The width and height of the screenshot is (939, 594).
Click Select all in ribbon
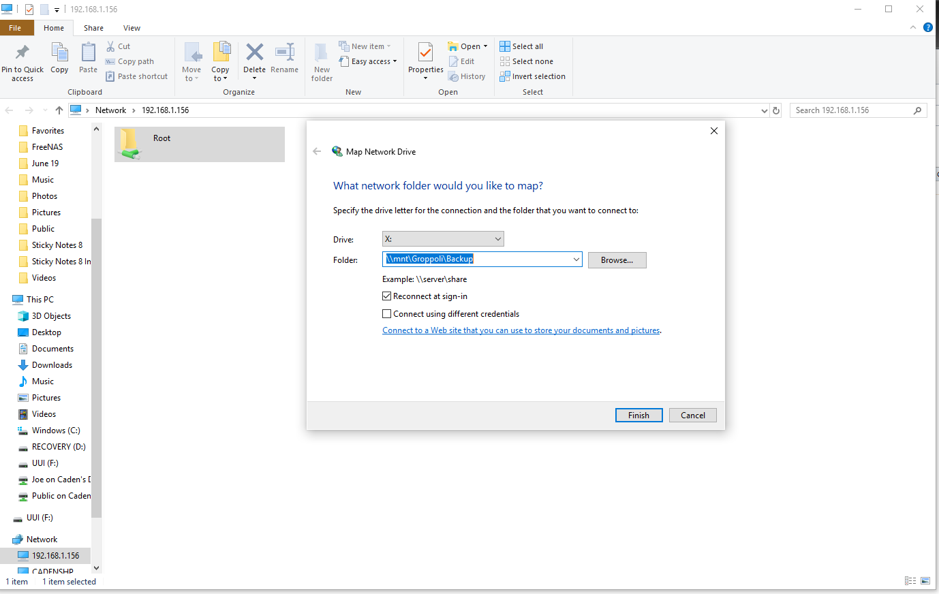521,46
